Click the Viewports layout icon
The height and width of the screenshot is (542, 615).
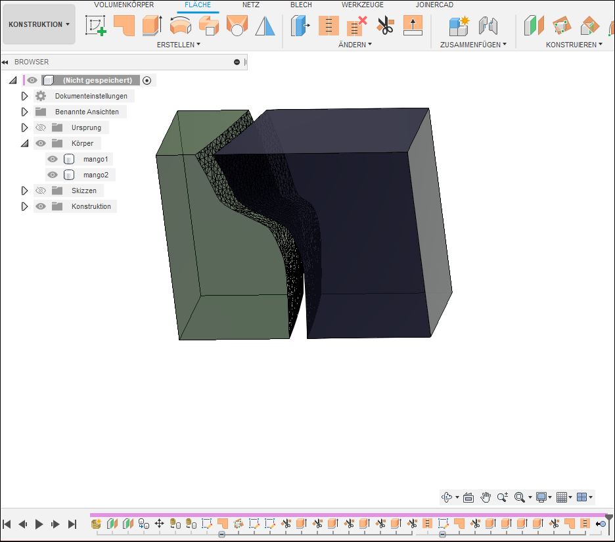click(582, 497)
